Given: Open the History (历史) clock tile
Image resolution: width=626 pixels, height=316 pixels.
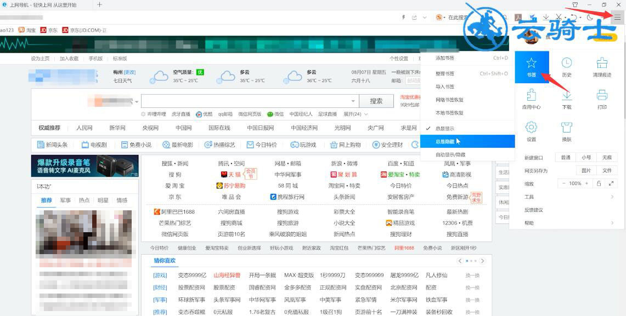Looking at the screenshot, I should pyautogui.click(x=567, y=67).
